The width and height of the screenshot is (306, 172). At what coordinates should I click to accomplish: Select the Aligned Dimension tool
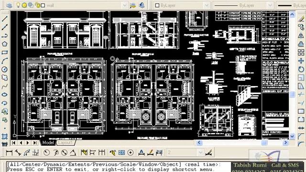[x=18, y=152]
